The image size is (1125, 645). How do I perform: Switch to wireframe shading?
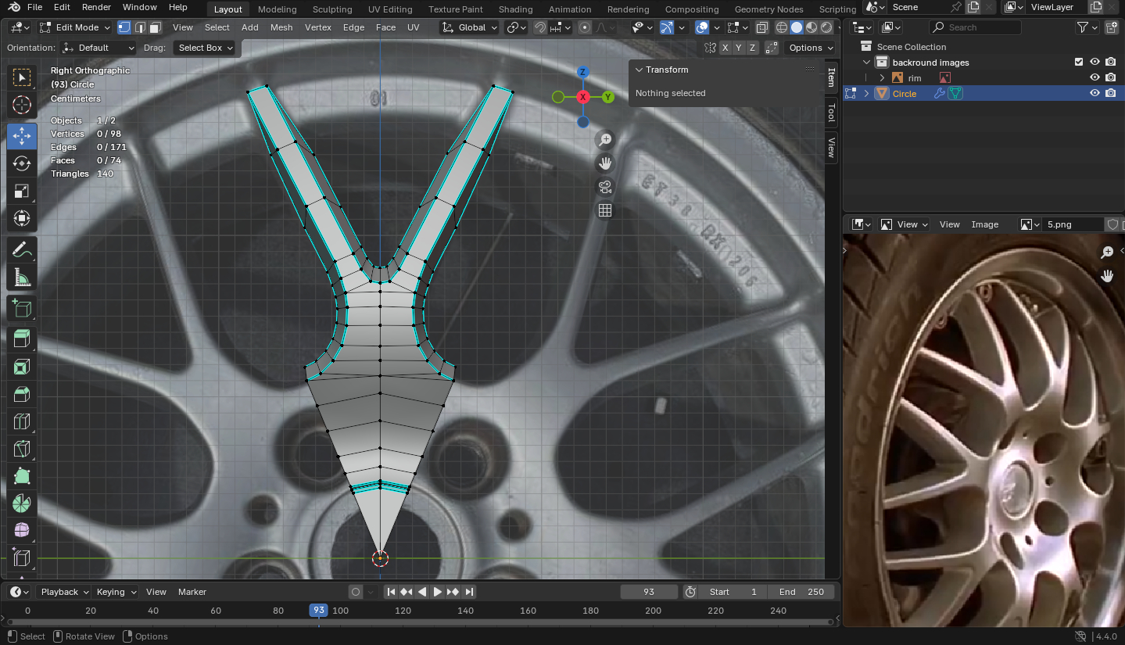pyautogui.click(x=782, y=27)
